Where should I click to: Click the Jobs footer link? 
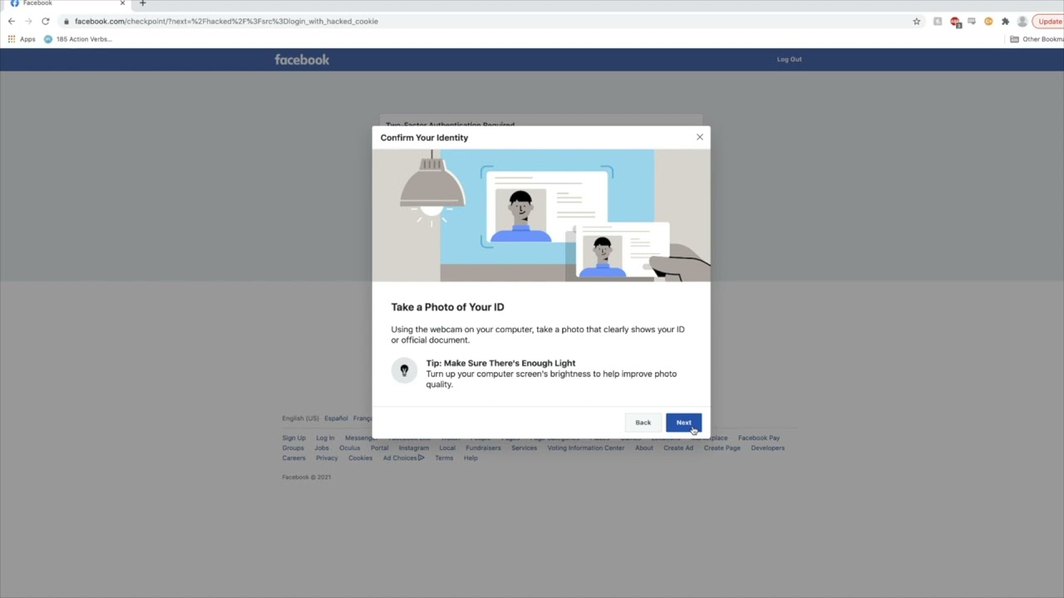pyautogui.click(x=322, y=448)
